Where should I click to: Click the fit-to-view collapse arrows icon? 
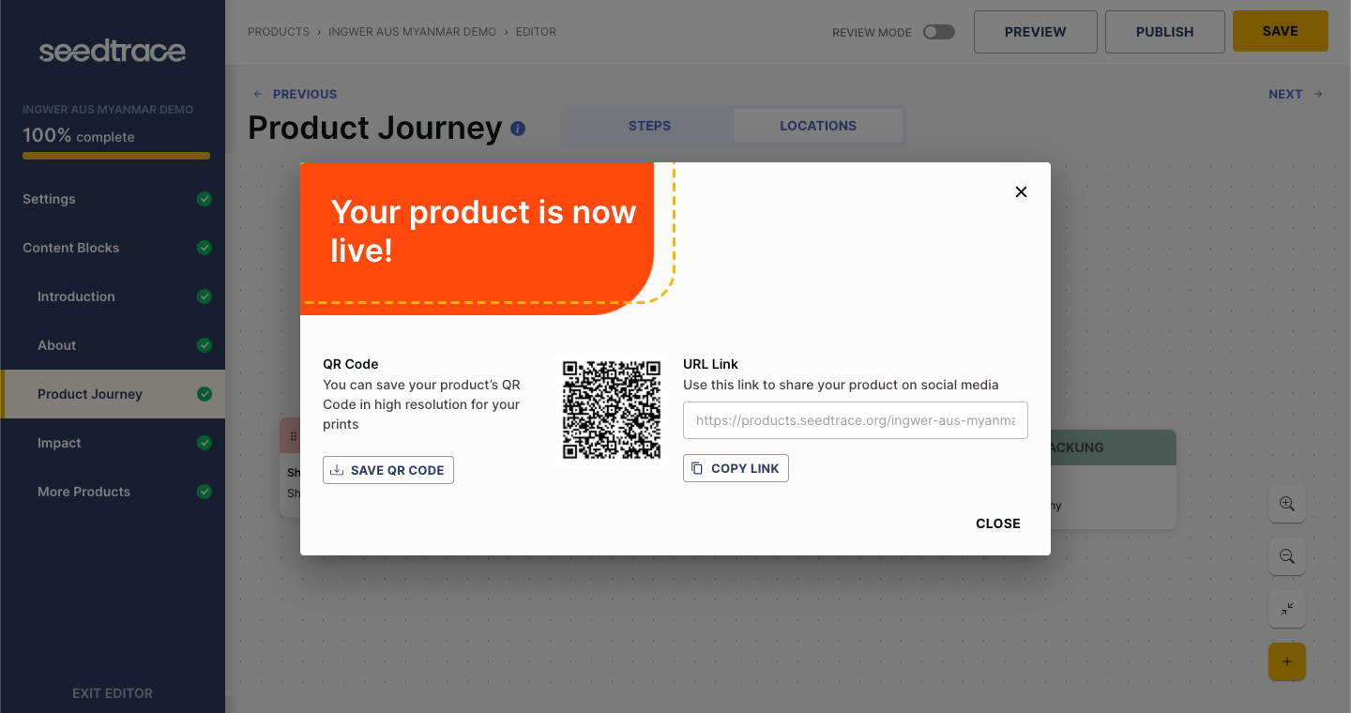pos(1287,609)
